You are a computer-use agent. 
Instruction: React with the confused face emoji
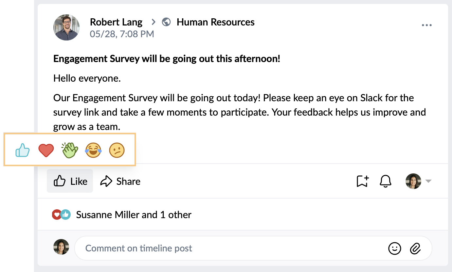tap(117, 151)
